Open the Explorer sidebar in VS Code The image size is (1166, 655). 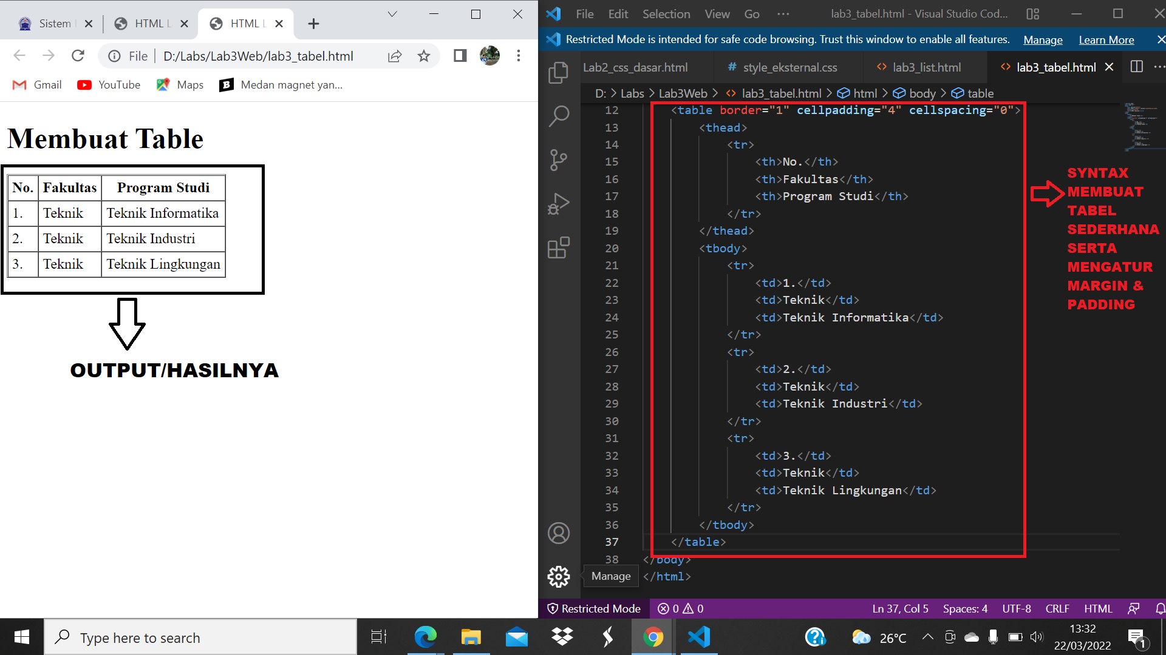[x=558, y=72]
